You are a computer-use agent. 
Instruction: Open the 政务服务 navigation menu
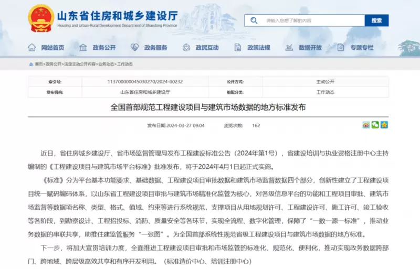[155, 48]
